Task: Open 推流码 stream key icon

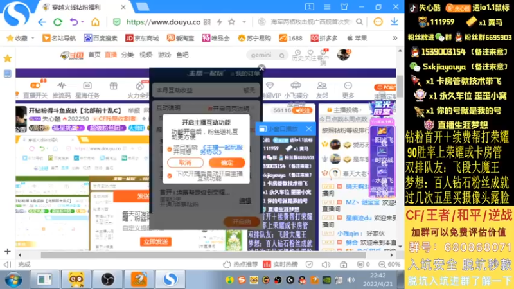Action: tap(62, 89)
